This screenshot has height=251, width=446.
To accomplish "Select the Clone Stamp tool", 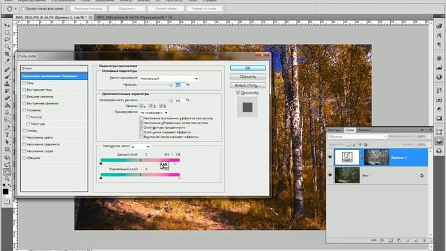I will tap(7, 84).
